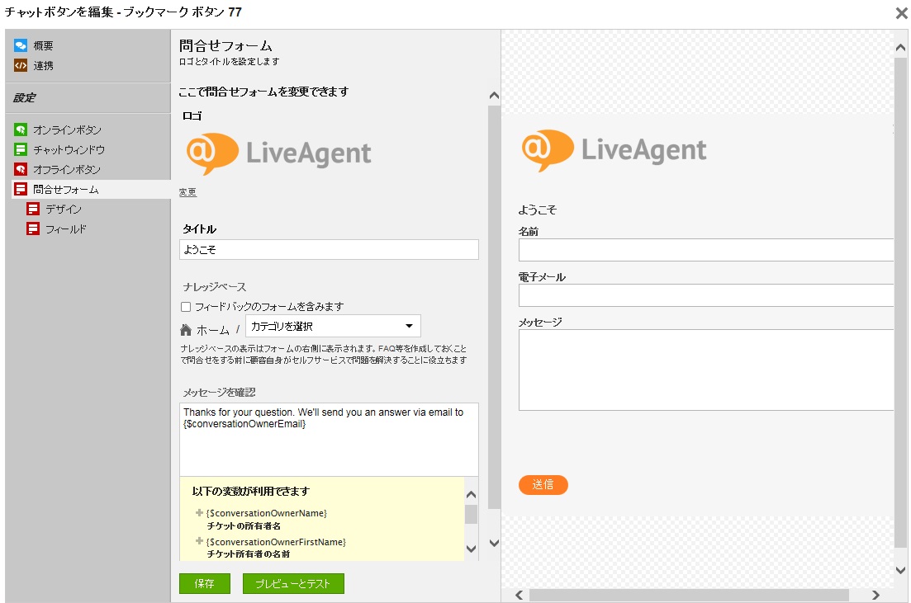Click preview pane scroll-up arrow
The height and width of the screenshot is (603, 911).
tap(900, 48)
